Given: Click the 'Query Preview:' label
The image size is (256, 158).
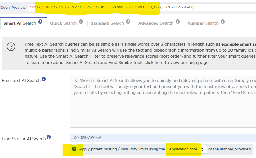Looking at the screenshot, I should (x=13, y=7).
